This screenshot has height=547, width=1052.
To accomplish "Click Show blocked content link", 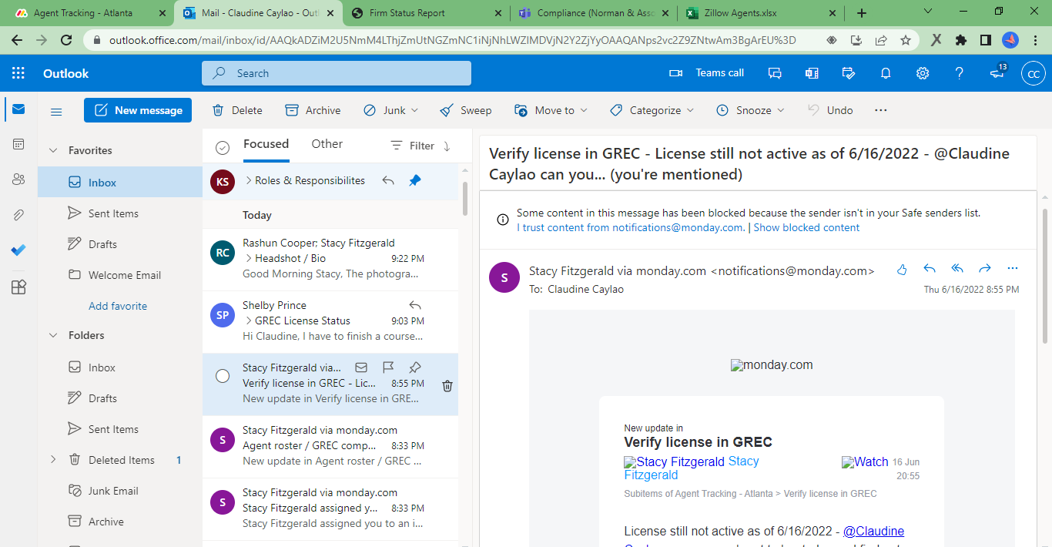I will pyautogui.click(x=806, y=227).
